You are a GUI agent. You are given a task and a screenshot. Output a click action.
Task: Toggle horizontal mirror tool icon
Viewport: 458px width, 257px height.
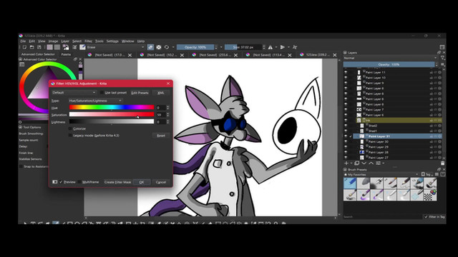click(271, 47)
